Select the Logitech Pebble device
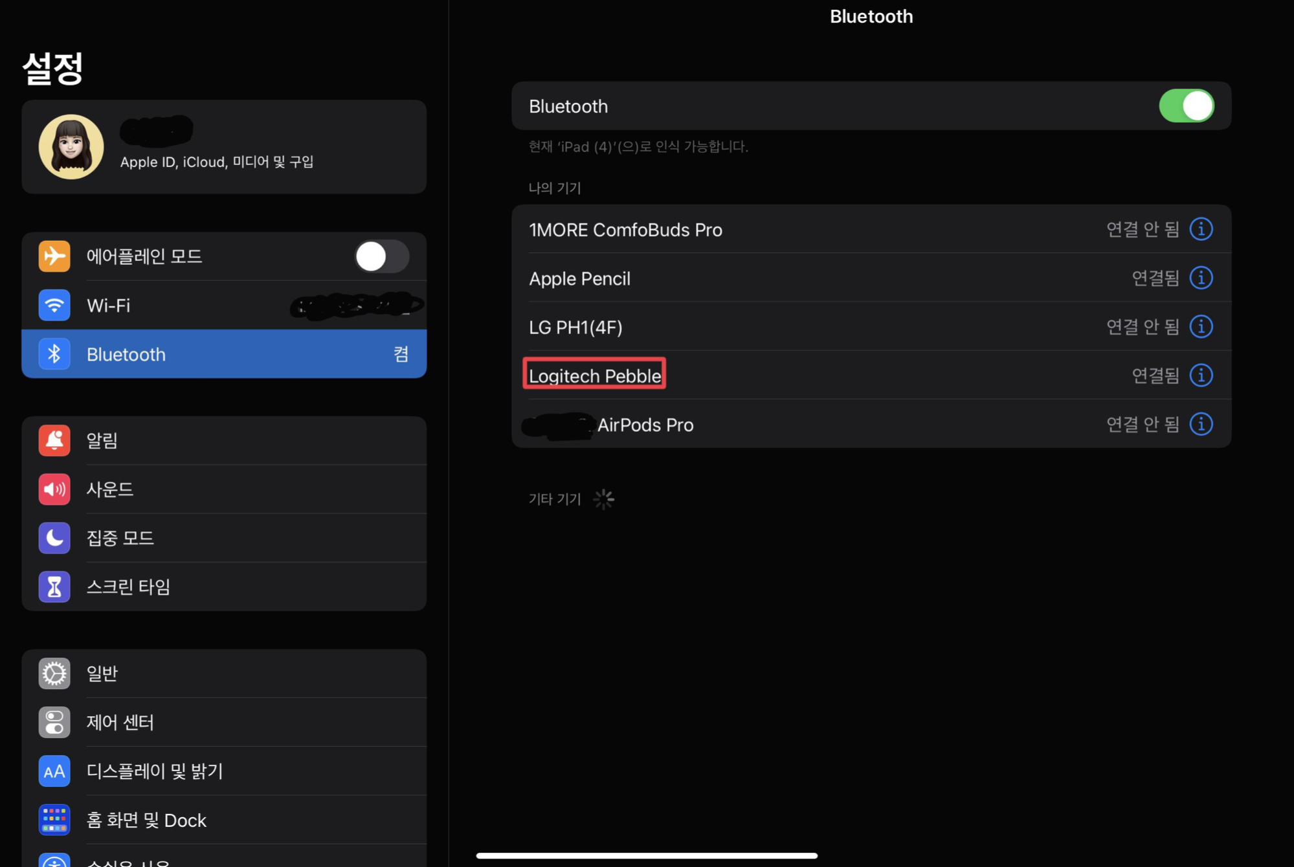This screenshot has height=867, width=1294. (x=871, y=376)
